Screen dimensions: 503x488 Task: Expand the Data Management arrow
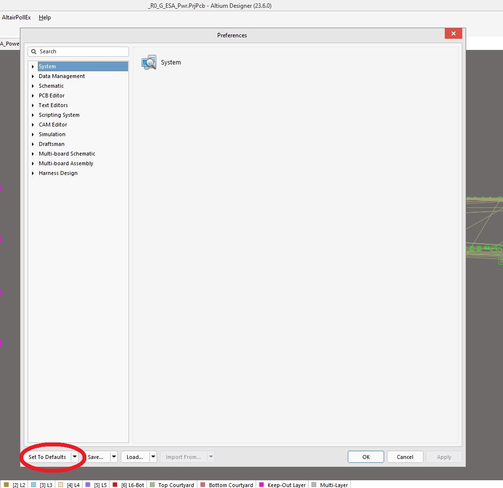(x=32, y=76)
